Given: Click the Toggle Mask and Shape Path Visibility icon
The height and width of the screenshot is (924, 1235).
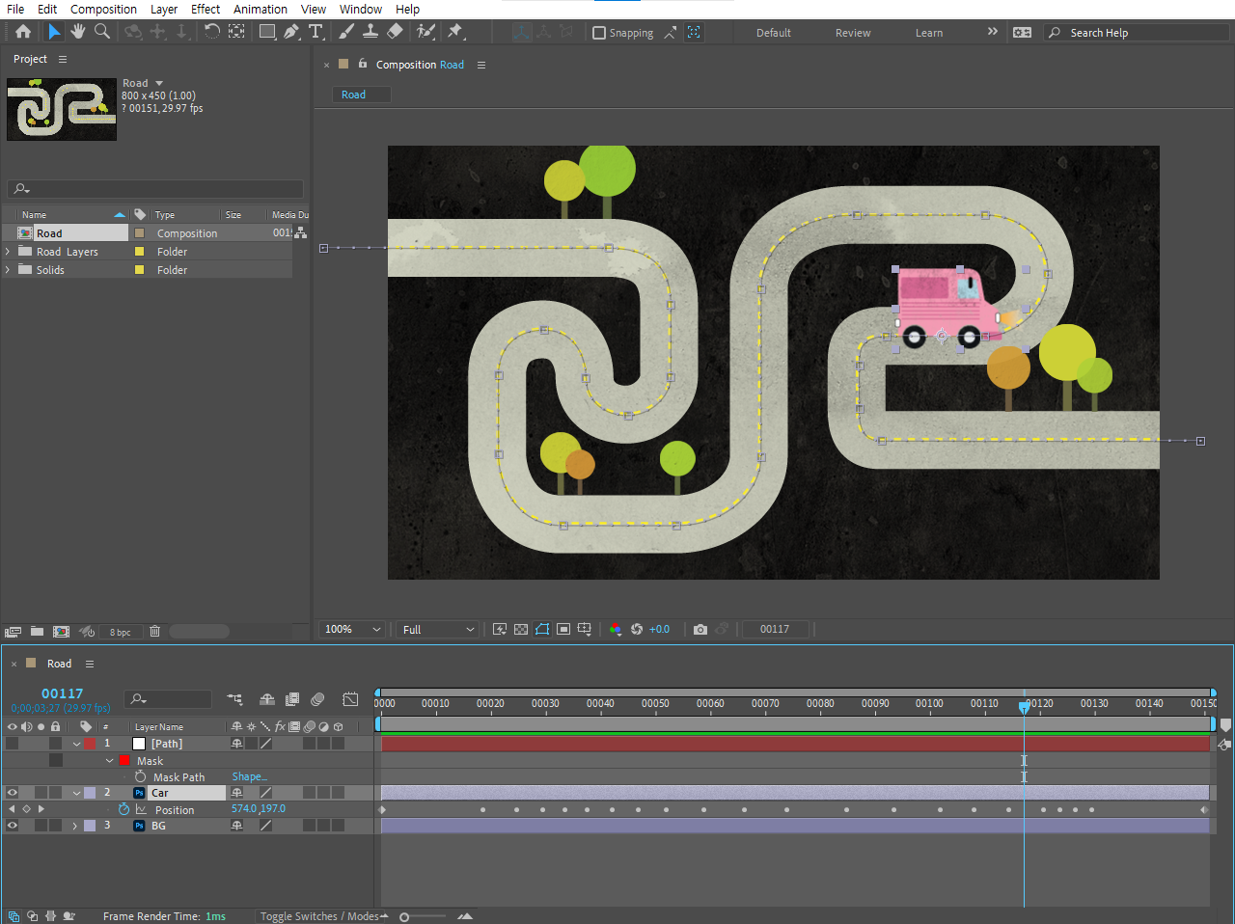Looking at the screenshot, I should tap(542, 629).
